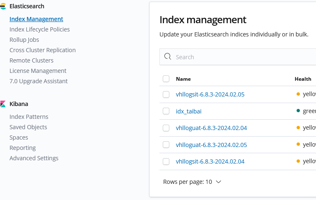The image size is (316, 200).
Task: Check the vhlloguat-6.8.3-2024.02.04 row checkbox
Action: pos(166,128)
